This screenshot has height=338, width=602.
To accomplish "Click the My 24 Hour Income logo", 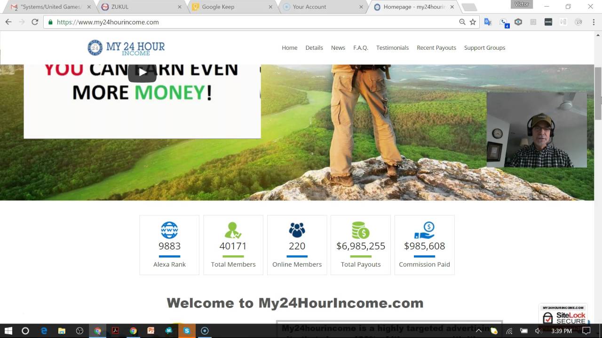I will 126,48.
